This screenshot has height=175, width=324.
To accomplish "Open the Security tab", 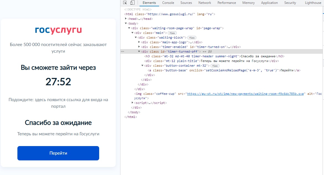I will pyautogui.click(x=290, y=3).
